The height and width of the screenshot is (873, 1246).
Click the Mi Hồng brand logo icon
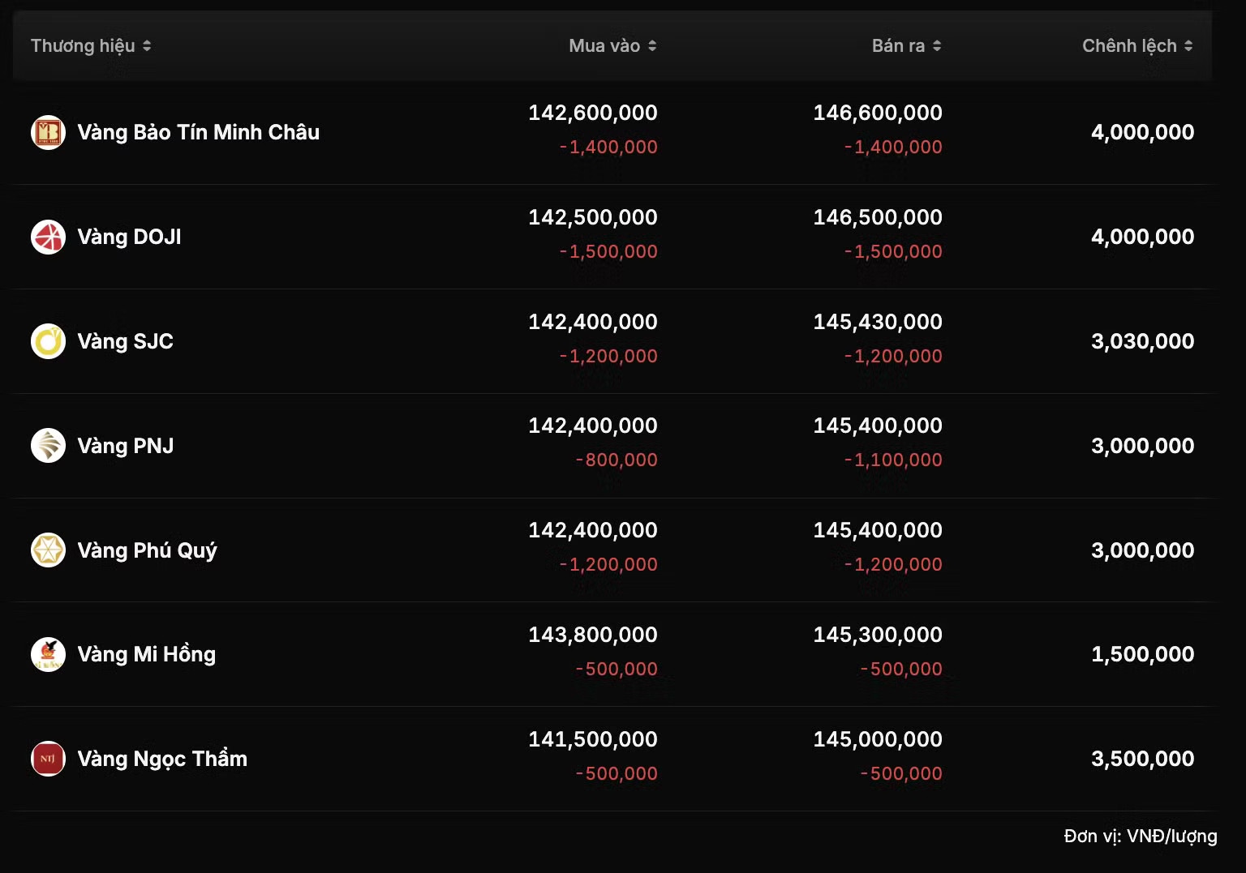[48, 654]
